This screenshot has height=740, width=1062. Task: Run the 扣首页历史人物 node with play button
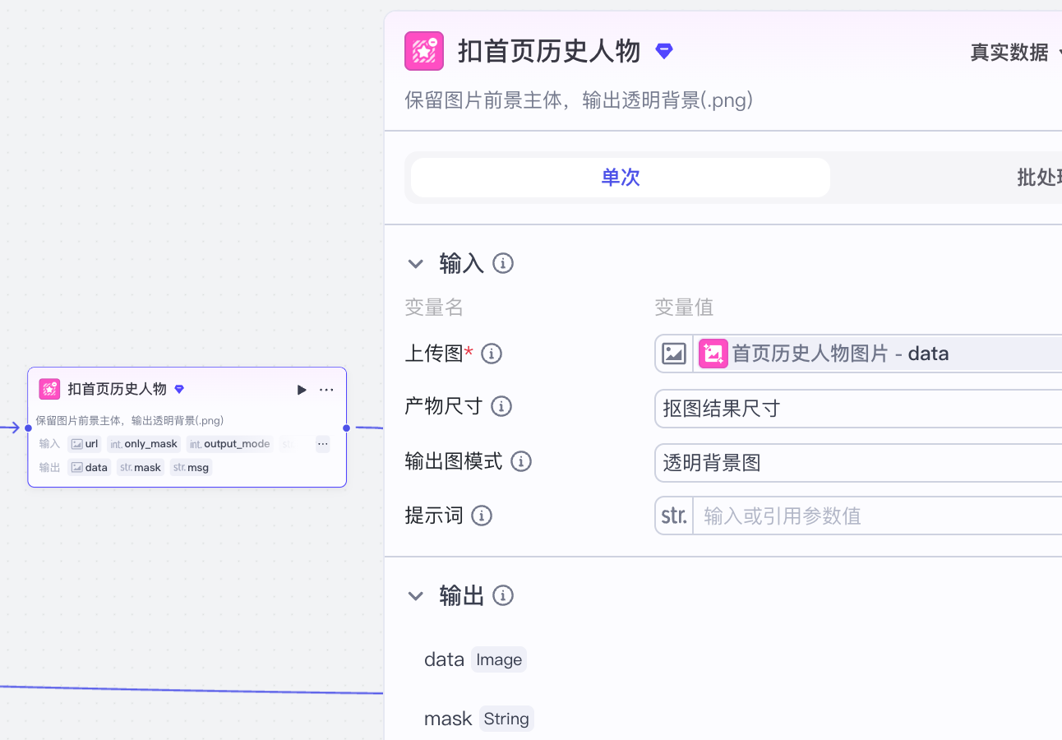(302, 390)
